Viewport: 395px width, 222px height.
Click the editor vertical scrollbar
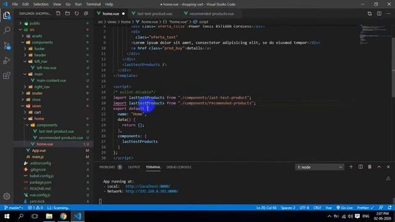tap(393, 67)
